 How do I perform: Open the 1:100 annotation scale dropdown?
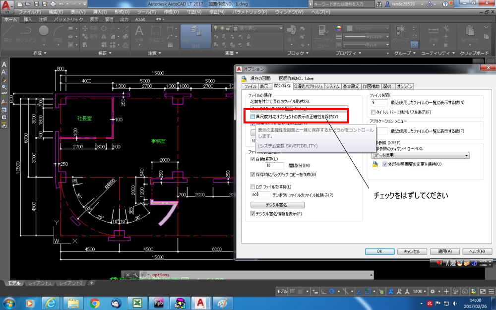[420, 291]
